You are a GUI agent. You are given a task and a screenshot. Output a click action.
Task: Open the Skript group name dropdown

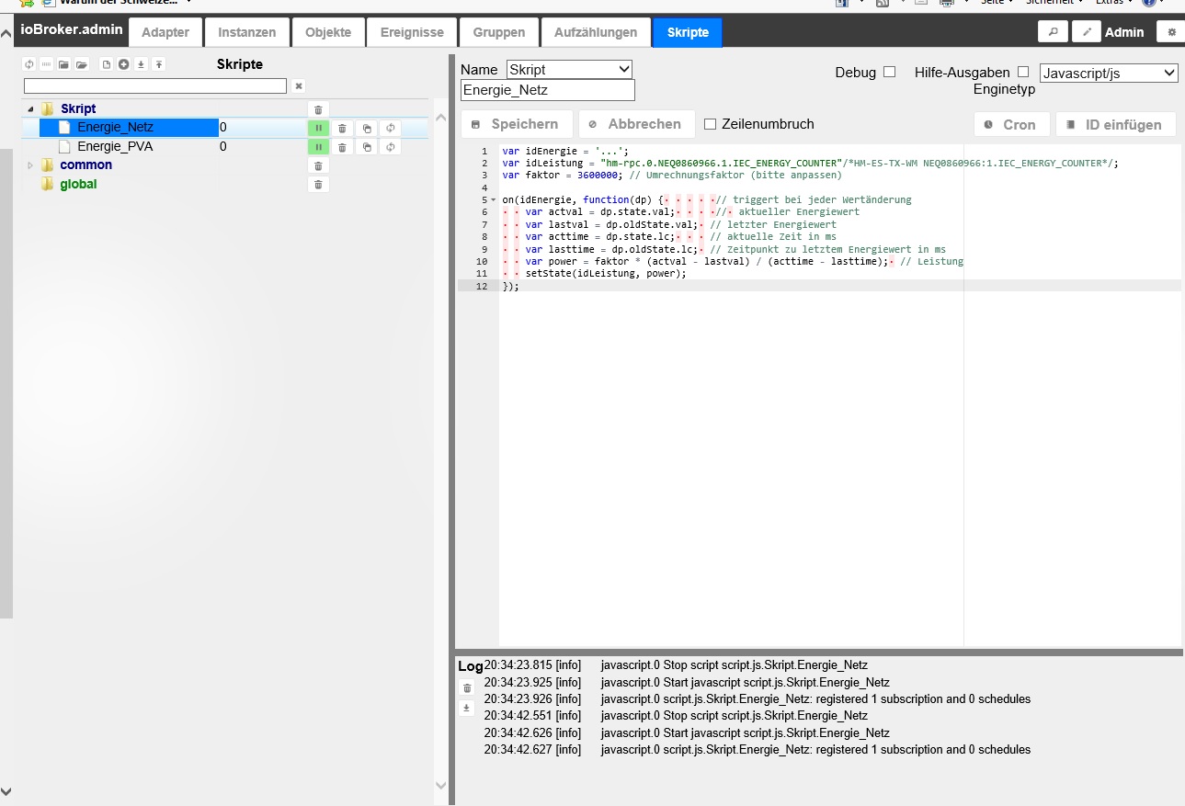(570, 70)
